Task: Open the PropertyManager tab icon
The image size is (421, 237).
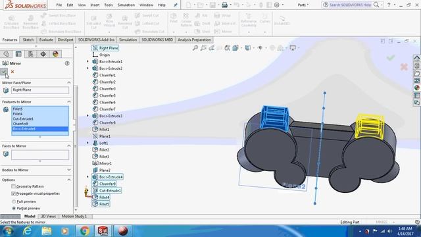Action: tap(18, 54)
